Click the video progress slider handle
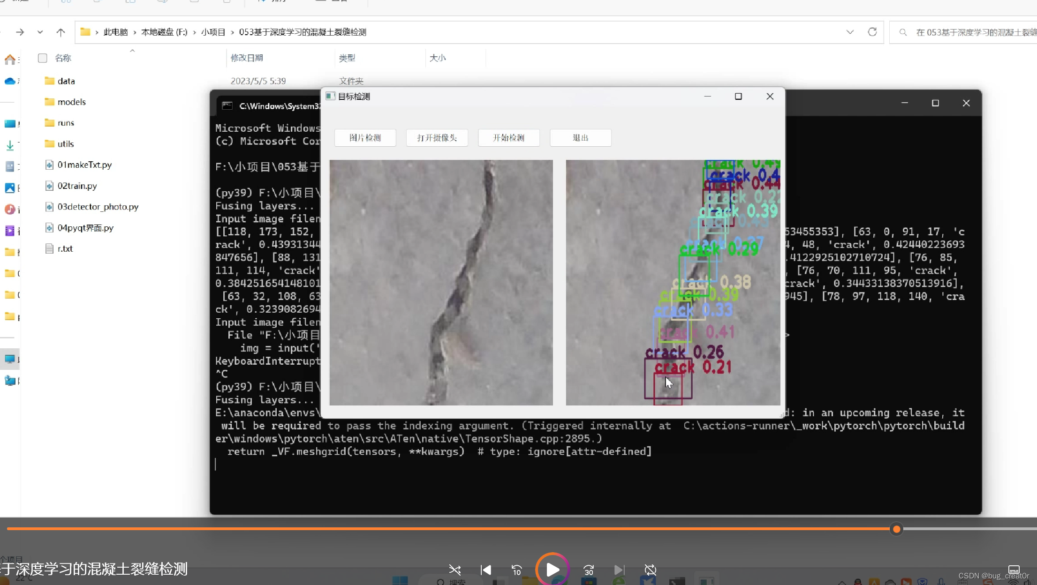 (x=896, y=529)
